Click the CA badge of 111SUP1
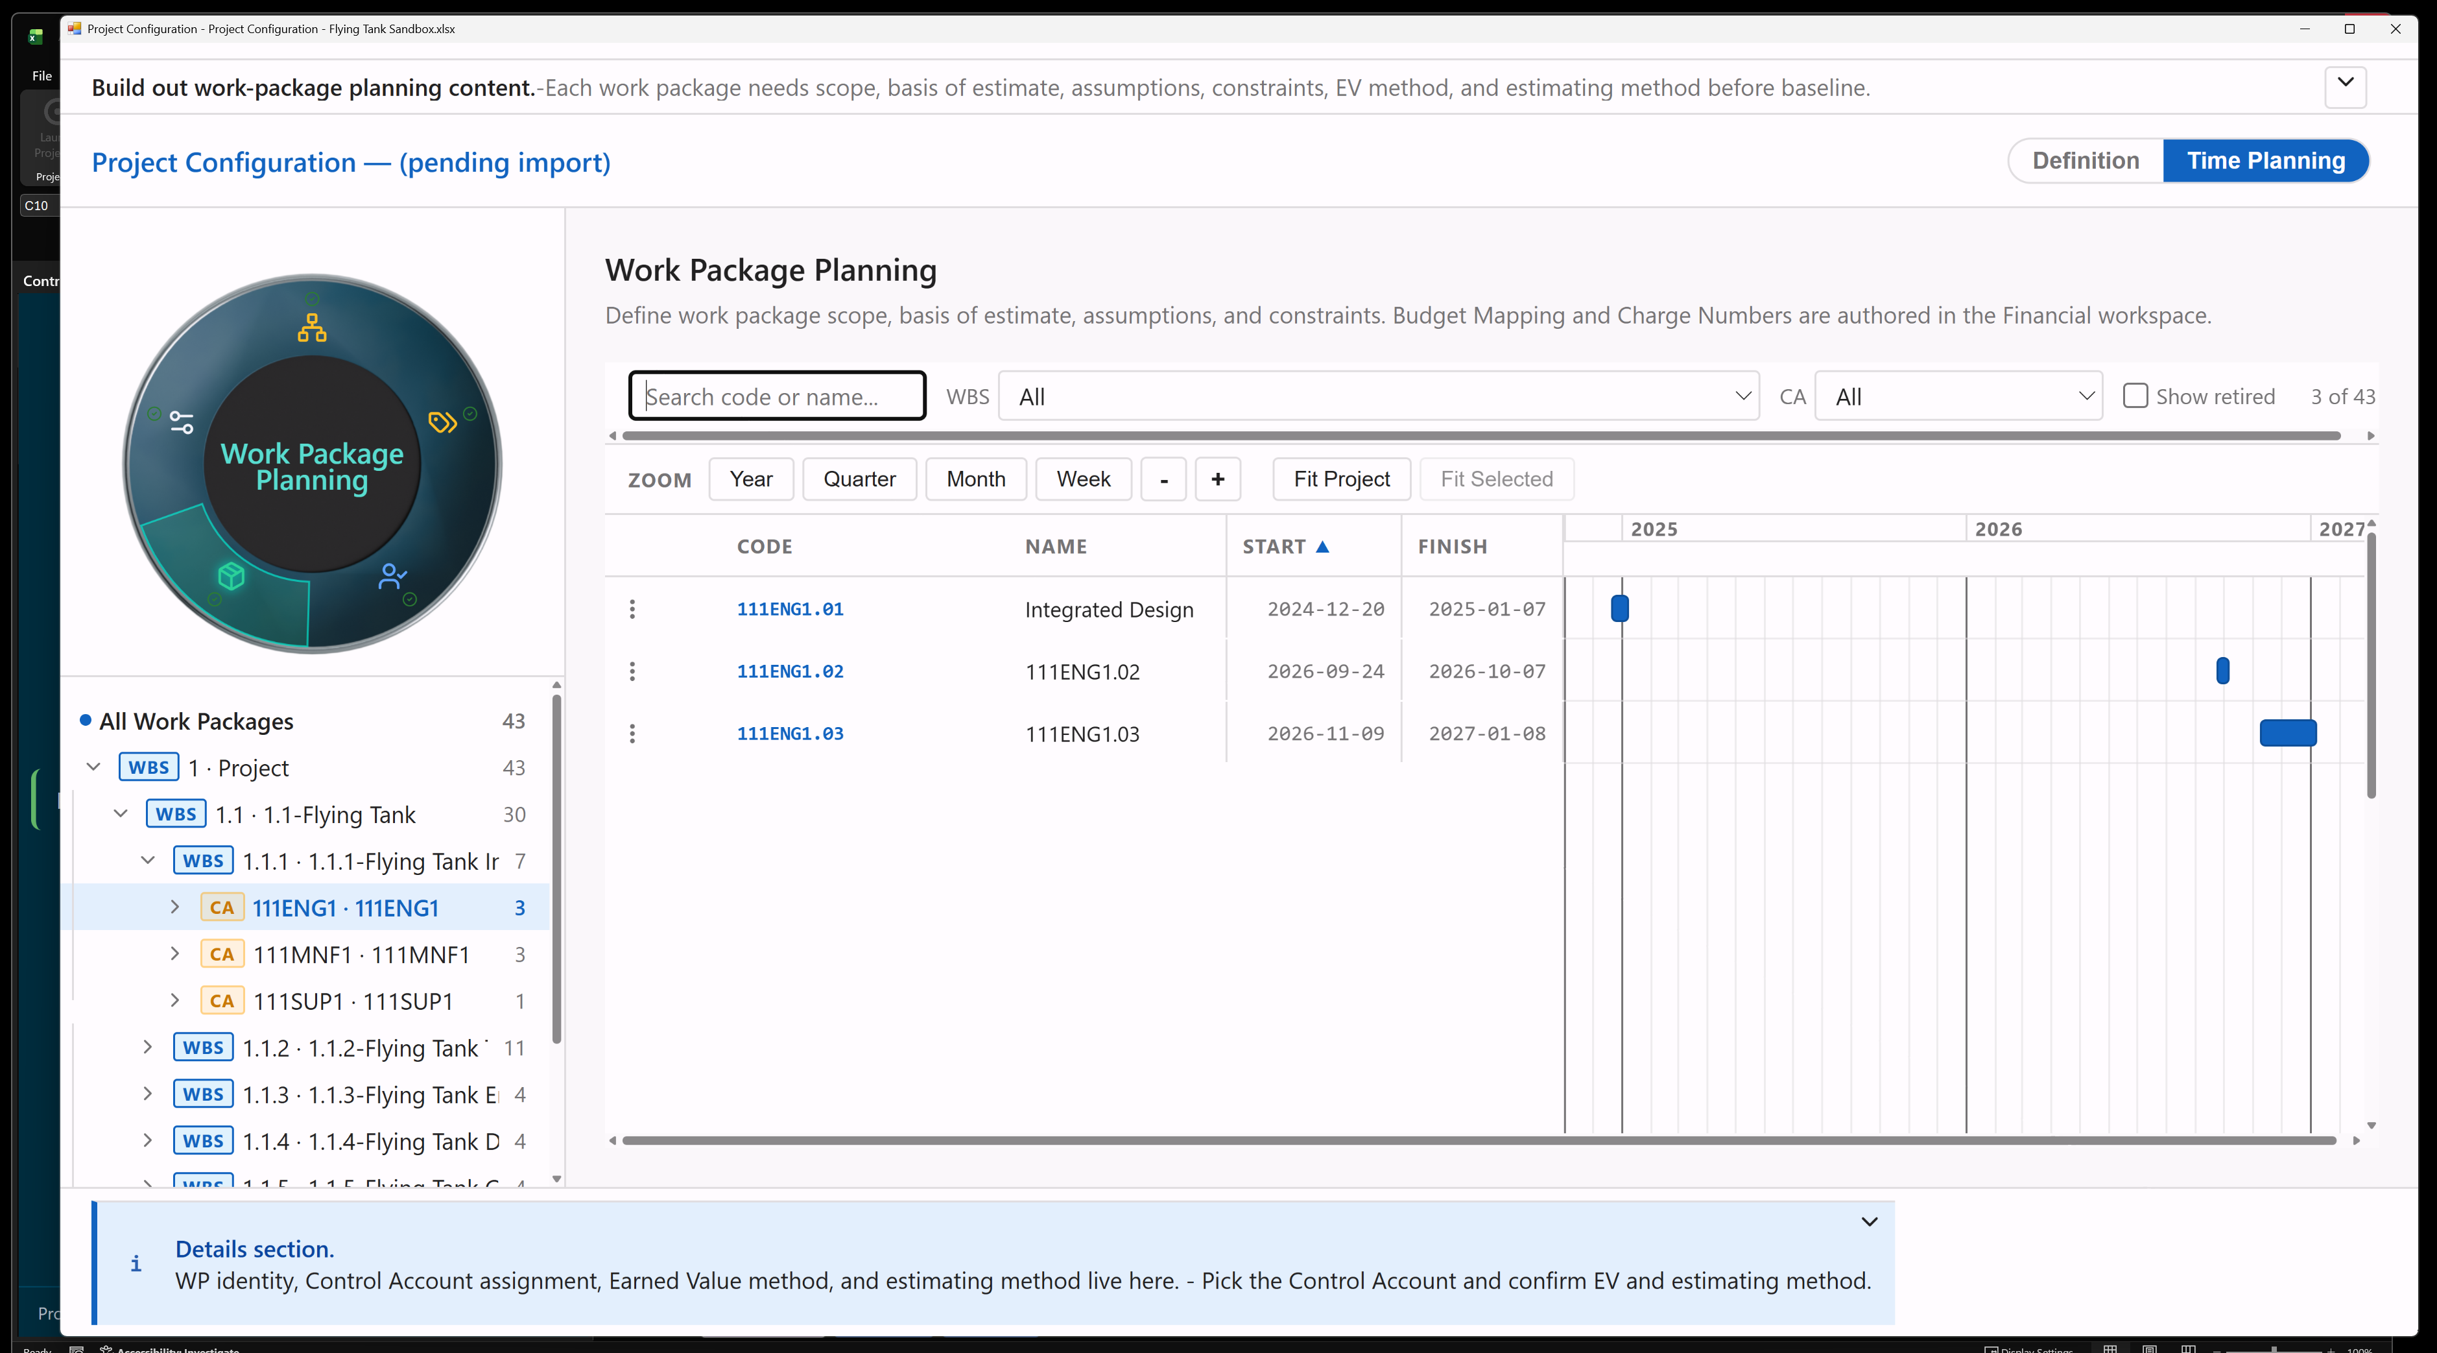This screenshot has height=1353, width=2437. click(x=222, y=1001)
